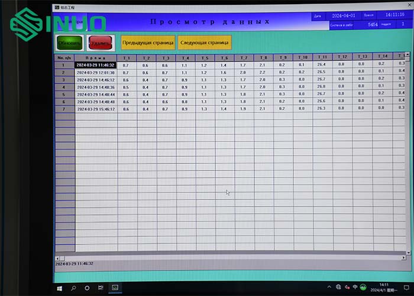The image size is (414, 296).
Task: Select row number 6 header
Action: coord(64,102)
